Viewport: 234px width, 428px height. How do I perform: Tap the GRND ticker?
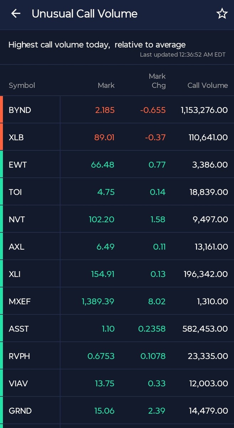(x=20, y=411)
